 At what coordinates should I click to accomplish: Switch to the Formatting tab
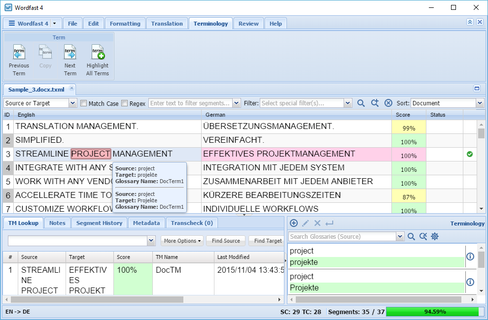(125, 24)
